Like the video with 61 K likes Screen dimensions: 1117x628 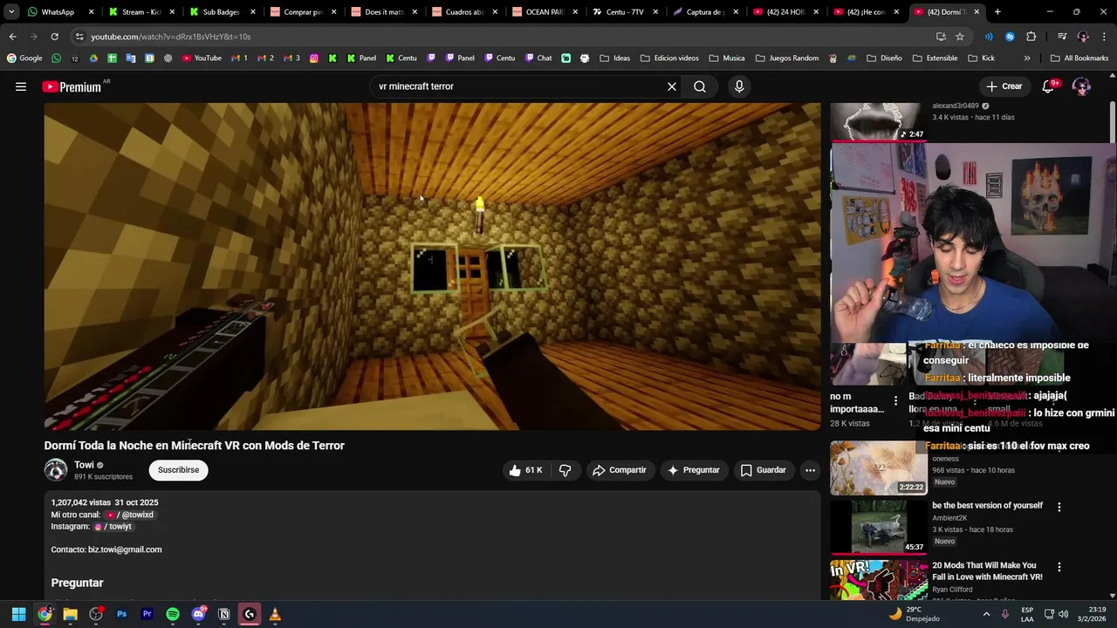[525, 470]
